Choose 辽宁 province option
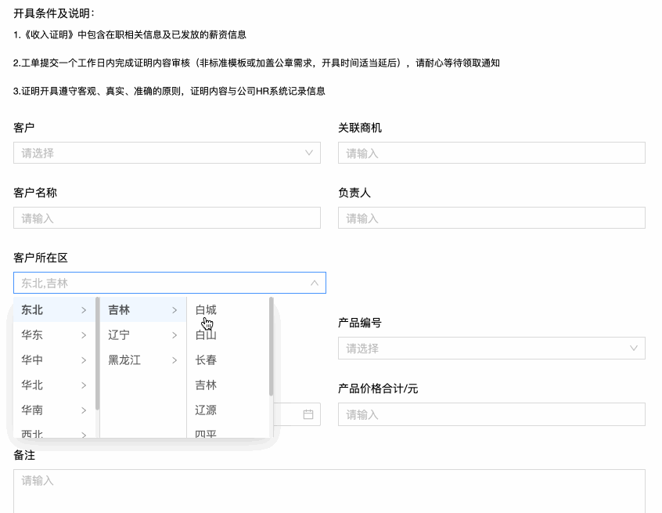The image size is (662, 513). [143, 335]
